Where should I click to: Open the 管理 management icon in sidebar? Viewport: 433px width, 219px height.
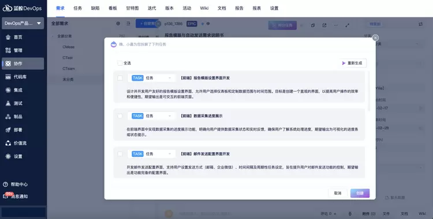pyautogui.click(x=8, y=50)
